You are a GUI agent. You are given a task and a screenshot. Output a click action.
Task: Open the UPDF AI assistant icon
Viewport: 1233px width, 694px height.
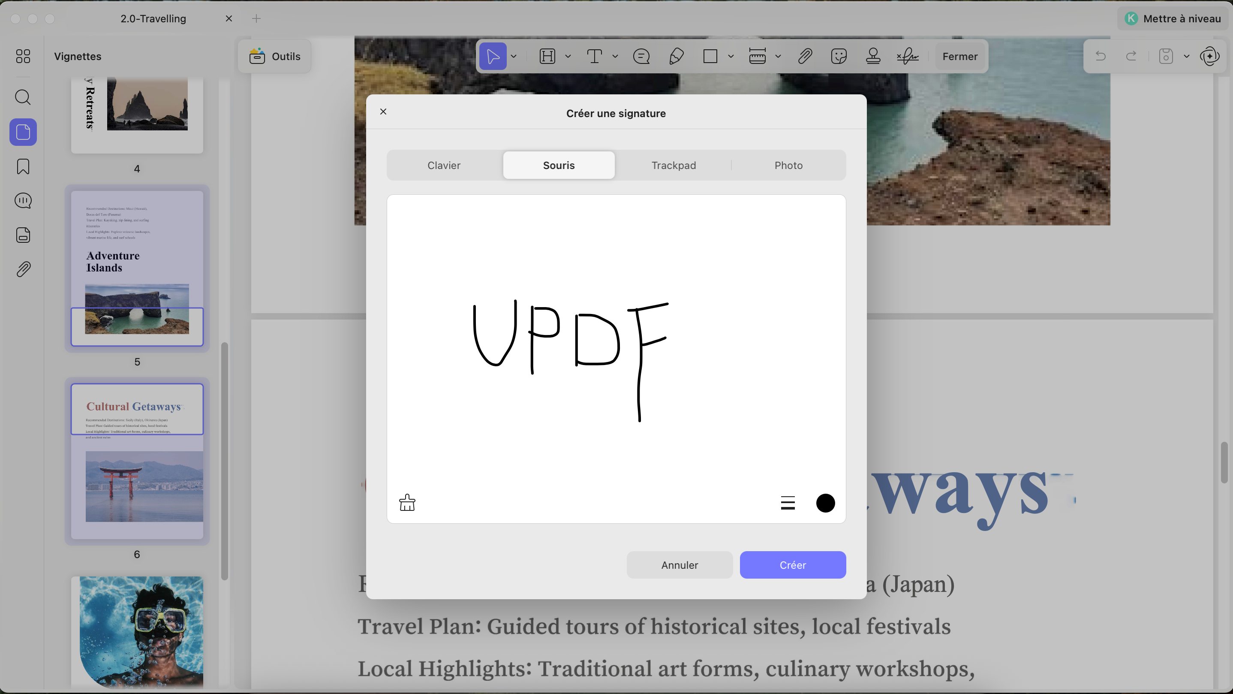click(1209, 56)
